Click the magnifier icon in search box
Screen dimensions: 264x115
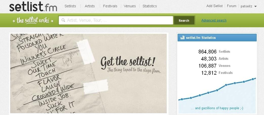pos(63,20)
